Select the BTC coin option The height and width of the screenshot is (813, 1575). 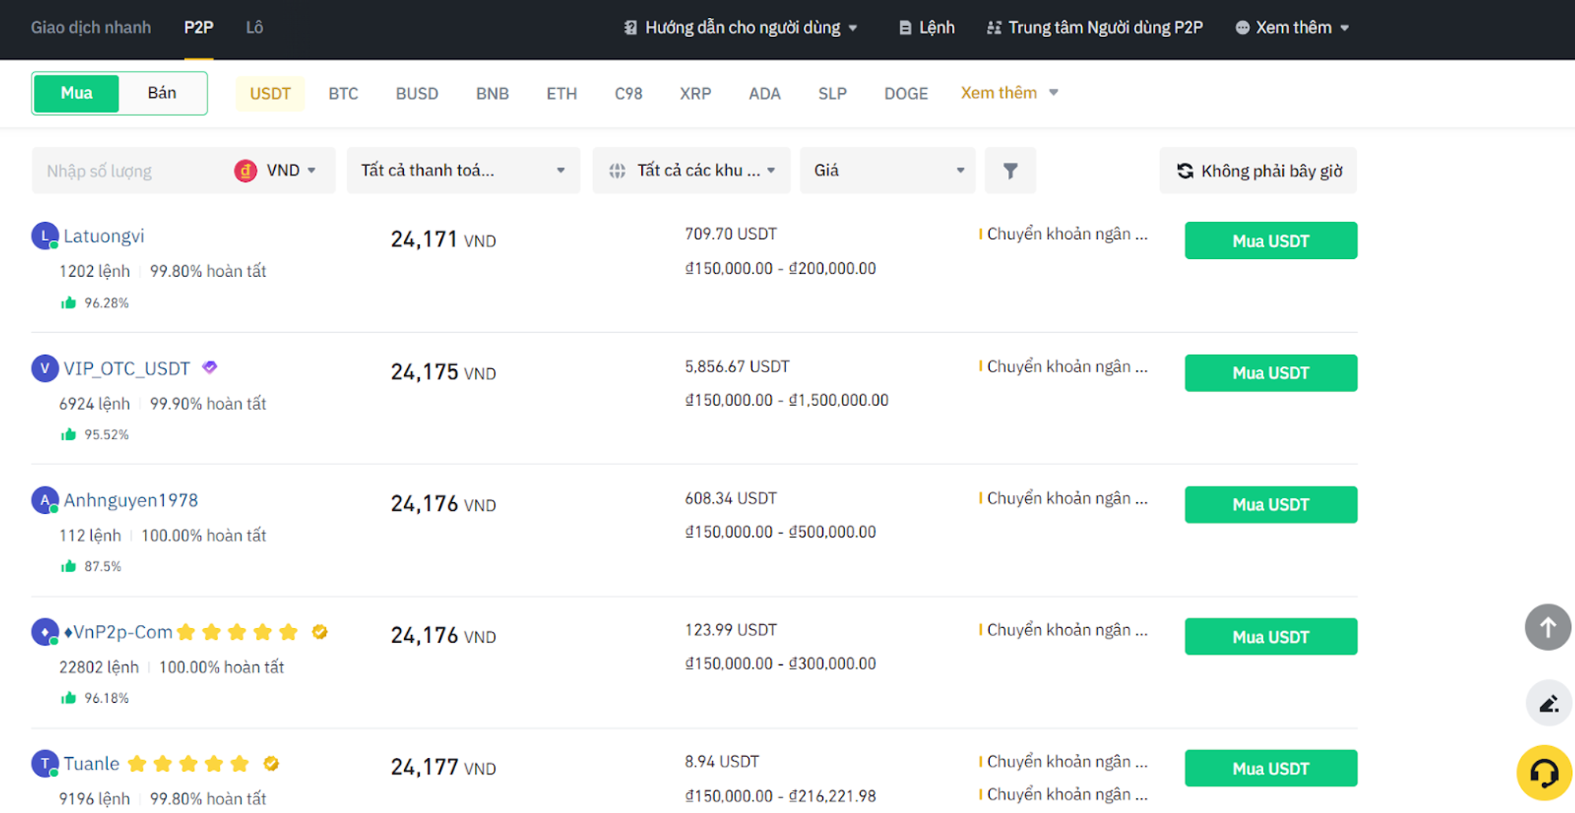pyautogui.click(x=343, y=94)
